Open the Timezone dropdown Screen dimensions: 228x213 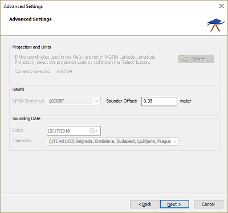(x=112, y=141)
